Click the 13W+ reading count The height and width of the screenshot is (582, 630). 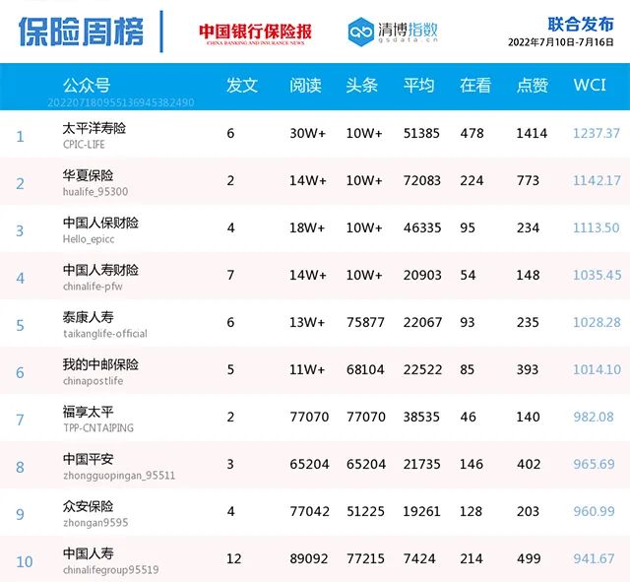tap(307, 322)
